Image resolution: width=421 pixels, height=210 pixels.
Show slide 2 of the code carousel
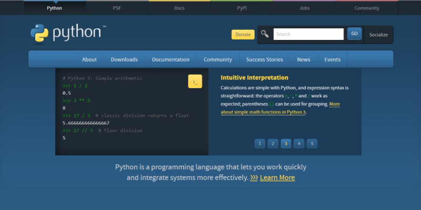coord(273,143)
